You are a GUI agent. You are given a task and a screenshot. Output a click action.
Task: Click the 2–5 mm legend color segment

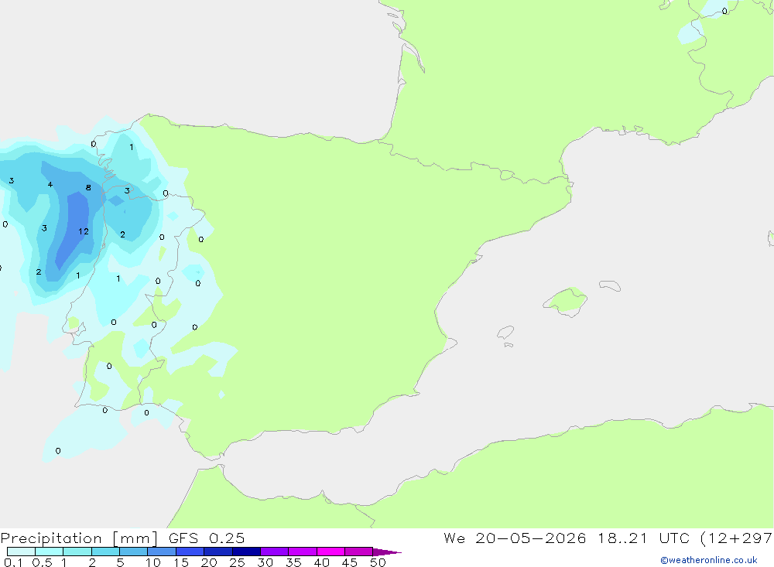[x=105, y=552]
